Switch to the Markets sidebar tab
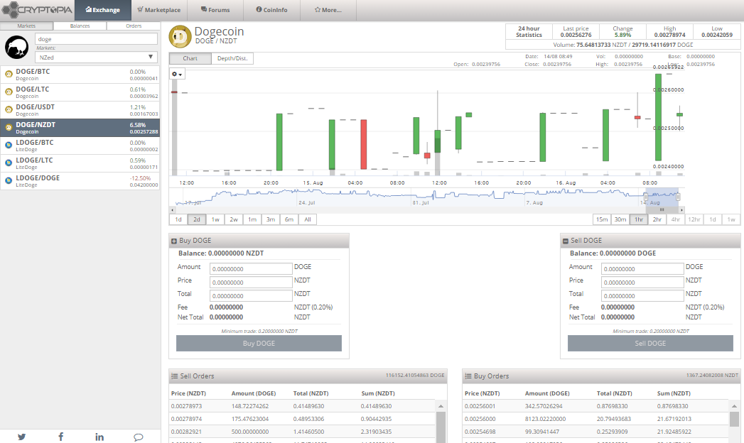This screenshot has height=443, width=744. point(26,26)
